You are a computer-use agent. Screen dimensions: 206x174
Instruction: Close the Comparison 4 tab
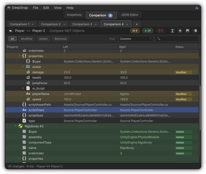(x=127, y=24)
